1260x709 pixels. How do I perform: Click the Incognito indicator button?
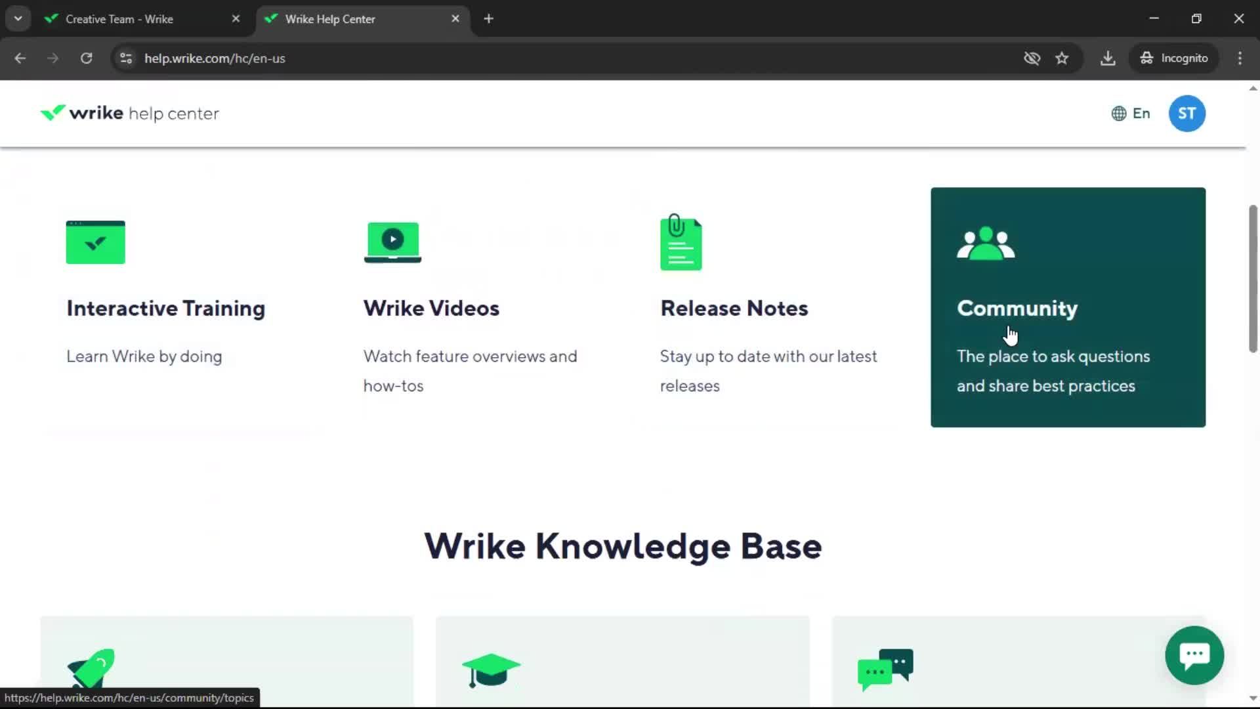1174,58
